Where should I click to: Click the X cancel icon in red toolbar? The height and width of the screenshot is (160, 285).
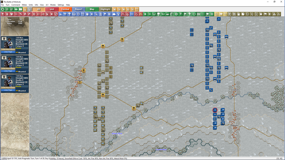pyautogui.click(x=51, y=14)
